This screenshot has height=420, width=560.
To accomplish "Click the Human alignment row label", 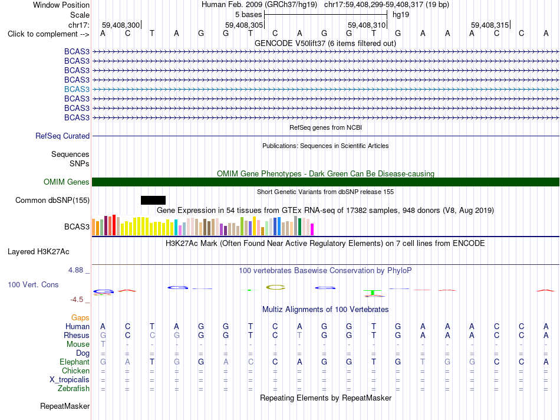I will tap(77, 326).
